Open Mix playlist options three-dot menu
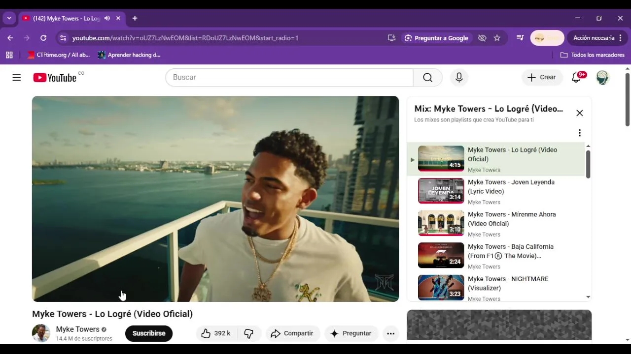The height and width of the screenshot is (354, 631). coord(580,133)
